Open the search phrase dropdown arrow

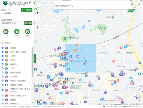(x=23, y=23)
